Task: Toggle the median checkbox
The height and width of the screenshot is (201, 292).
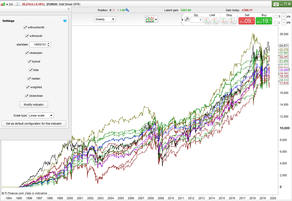Action: coord(29,79)
